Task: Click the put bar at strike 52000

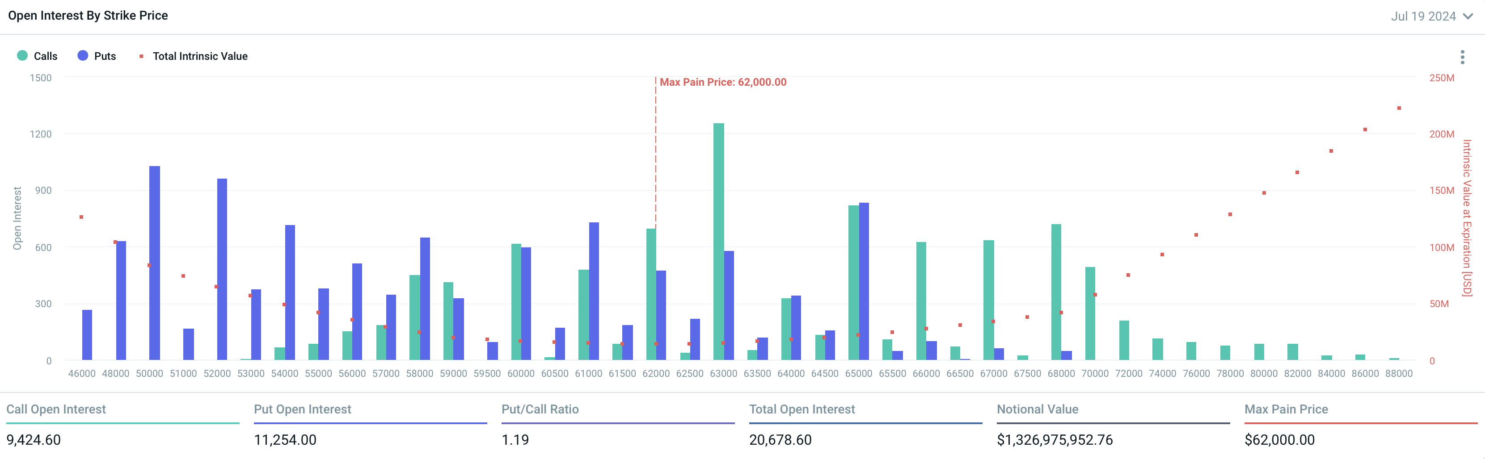Action: coord(222,270)
